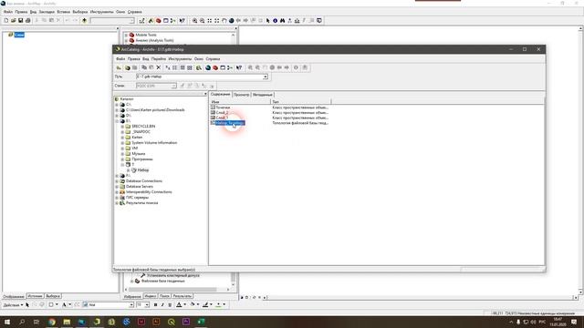Viewport: 584px width, 328px height.
Task: Switch to Просмотр tab
Action: 241,95
